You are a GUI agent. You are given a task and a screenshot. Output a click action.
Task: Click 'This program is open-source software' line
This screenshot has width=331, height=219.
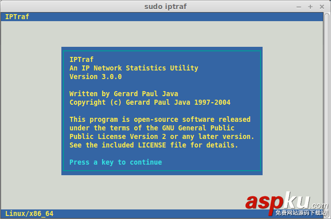160,119
